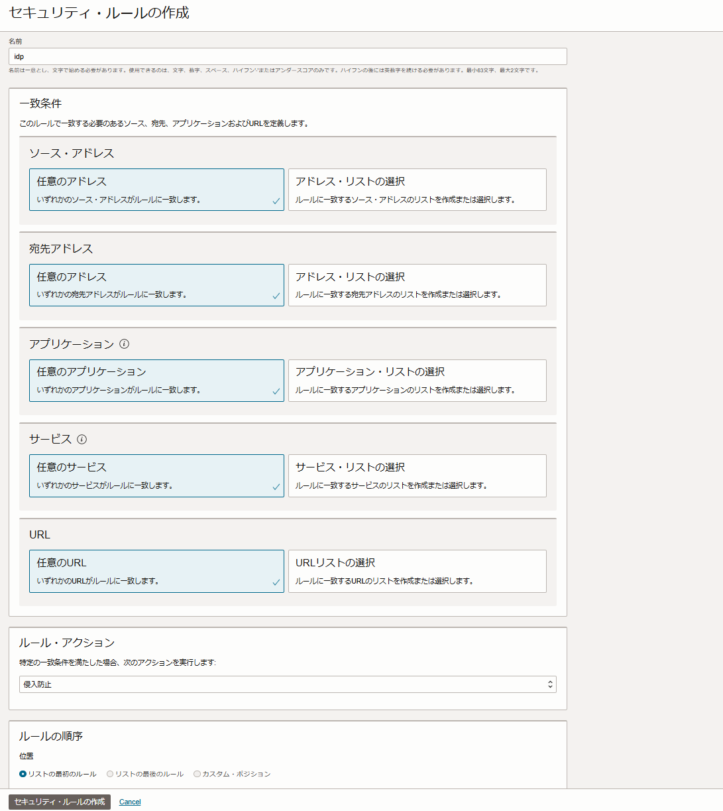Choose アドレス・リストの選択 for source addresses

click(417, 189)
